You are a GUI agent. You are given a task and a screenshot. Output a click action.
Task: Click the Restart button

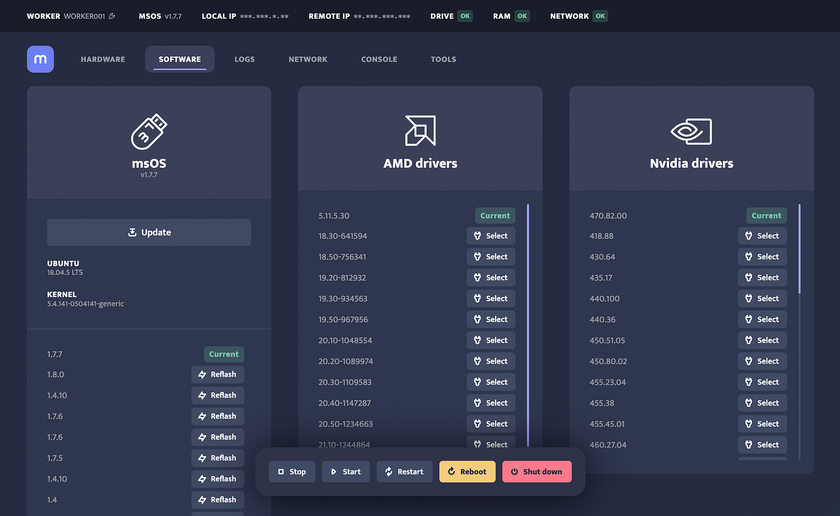(x=404, y=472)
